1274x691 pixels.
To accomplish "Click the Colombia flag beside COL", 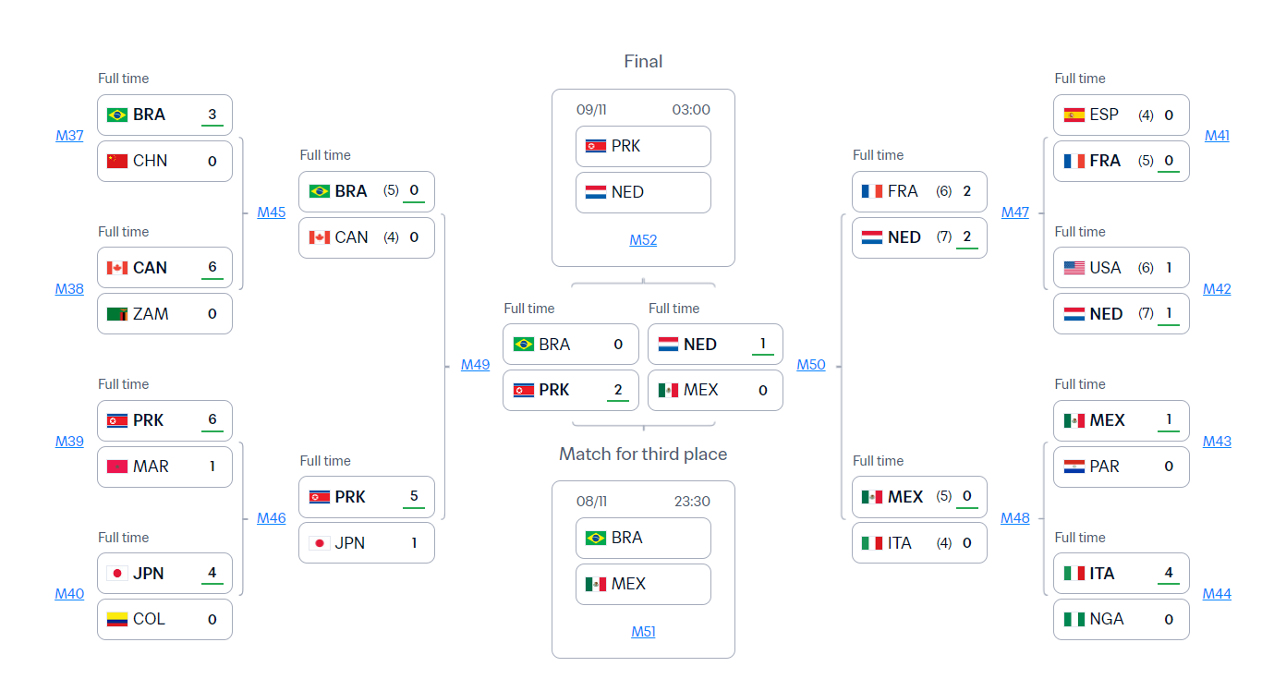I will [117, 619].
